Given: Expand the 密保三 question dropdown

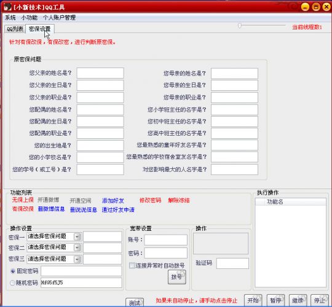Looking at the screenshot, I should click(x=77, y=259).
